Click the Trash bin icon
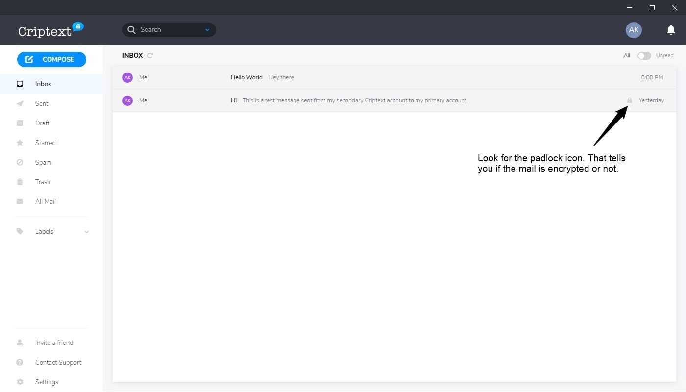 20,182
